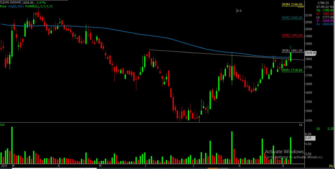Click the 5.25 volume tag on axis
Screen dimensions: 335x169
click(310, 138)
